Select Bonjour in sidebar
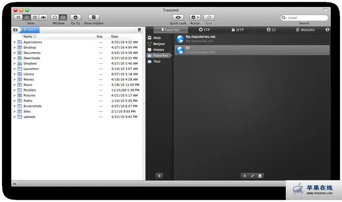 pos(159,44)
